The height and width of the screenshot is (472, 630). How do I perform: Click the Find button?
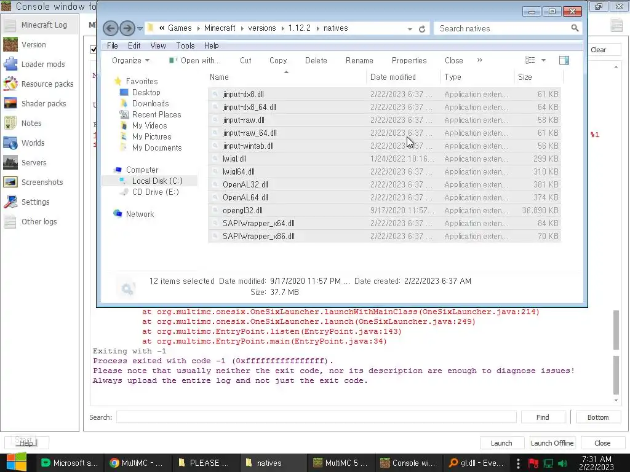tap(543, 417)
